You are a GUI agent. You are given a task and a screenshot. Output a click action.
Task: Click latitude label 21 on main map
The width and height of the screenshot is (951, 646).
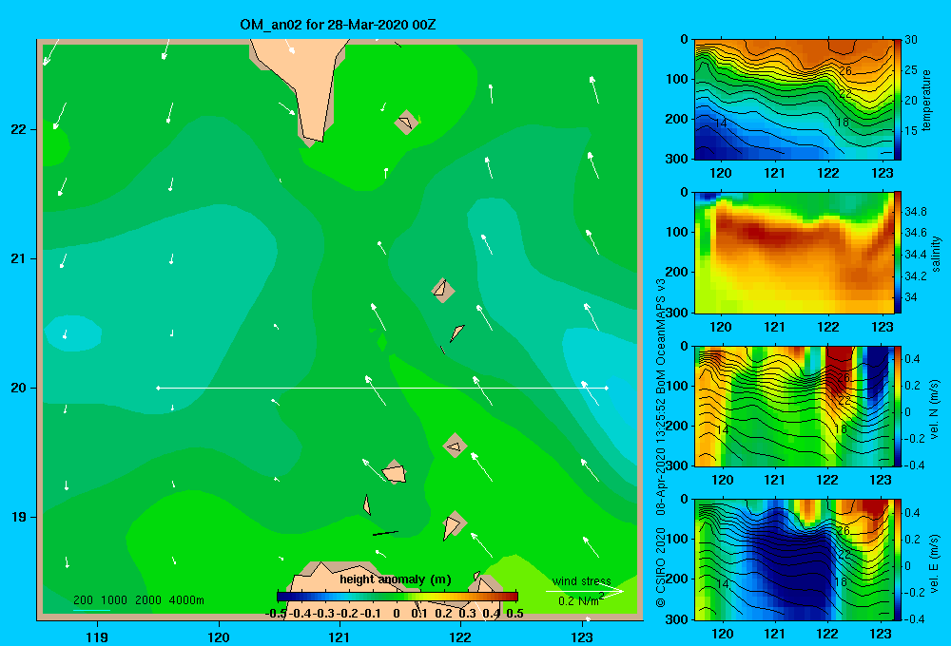[x=19, y=258]
